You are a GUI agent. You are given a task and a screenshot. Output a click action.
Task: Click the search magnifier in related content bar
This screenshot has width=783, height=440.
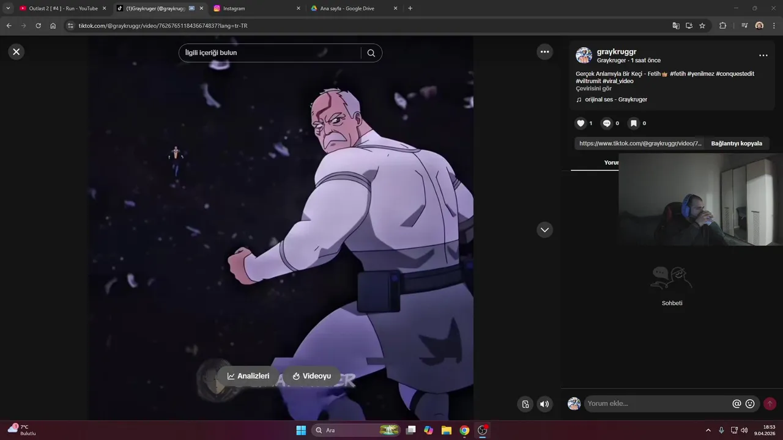point(371,53)
